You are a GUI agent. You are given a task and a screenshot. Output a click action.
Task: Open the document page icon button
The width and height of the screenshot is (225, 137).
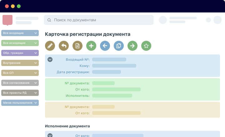coord(77,46)
